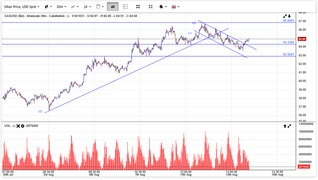The width and height of the screenshot is (318, 180).
Task: Toggle visibility eye of VOL indicator
Action: pyautogui.click(x=14, y=126)
